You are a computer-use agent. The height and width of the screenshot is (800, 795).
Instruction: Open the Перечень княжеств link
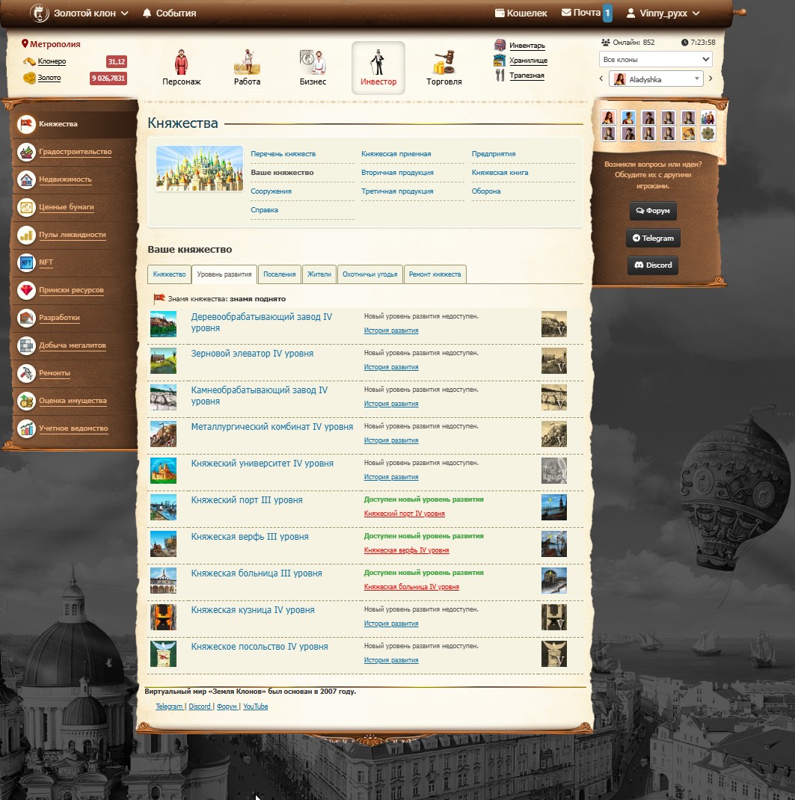coord(283,154)
